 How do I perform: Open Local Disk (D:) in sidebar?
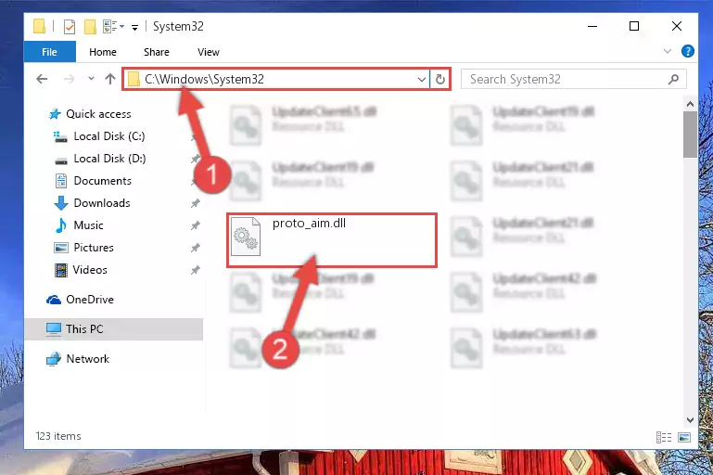[109, 159]
